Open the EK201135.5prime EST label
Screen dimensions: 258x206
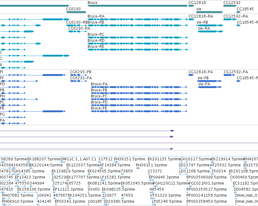tap(164, 159)
